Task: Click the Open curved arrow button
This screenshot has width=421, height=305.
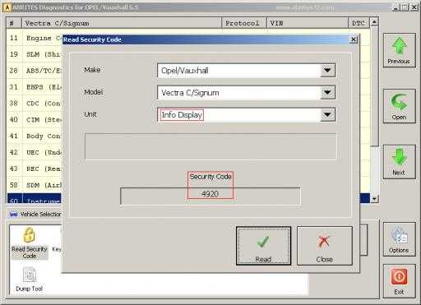Action: [399, 106]
